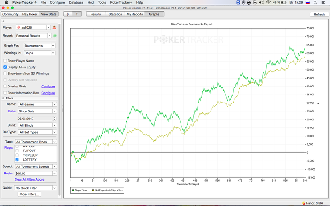Click the yellow Net Expected Chips legend swatch

click(93, 190)
